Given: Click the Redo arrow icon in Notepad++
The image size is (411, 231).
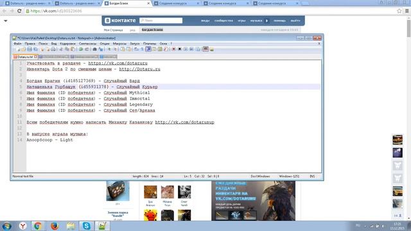Looking at the screenshot, I should pyautogui.click(x=87, y=49).
